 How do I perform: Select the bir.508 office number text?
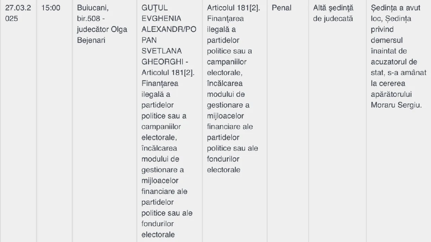pos(89,18)
